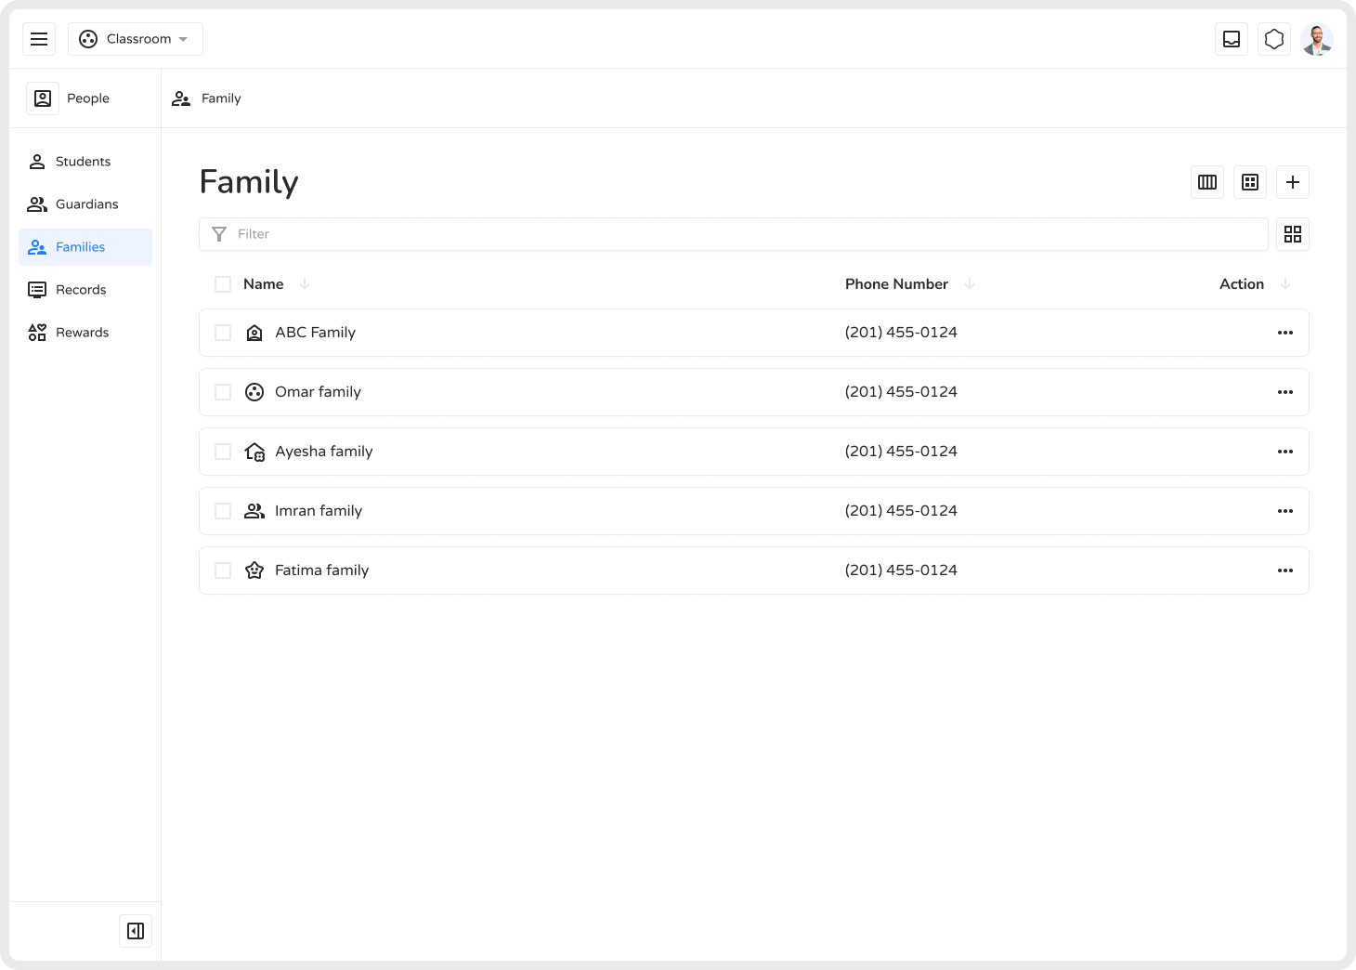Open the grid layout icon beside filter
Viewport: 1356px width, 970px height.
coord(1293,234)
